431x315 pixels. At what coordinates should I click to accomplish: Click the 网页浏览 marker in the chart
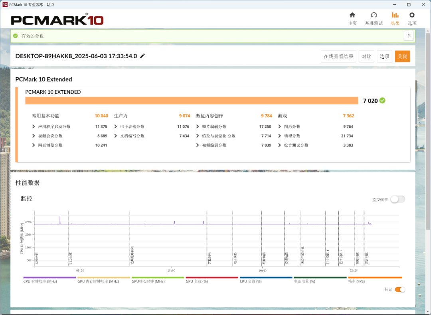point(70,258)
